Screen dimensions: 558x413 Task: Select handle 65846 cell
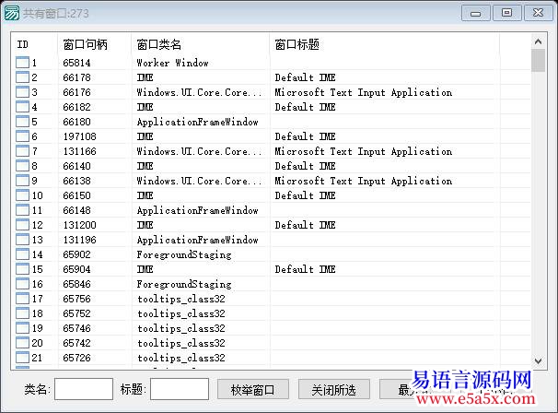(76, 284)
